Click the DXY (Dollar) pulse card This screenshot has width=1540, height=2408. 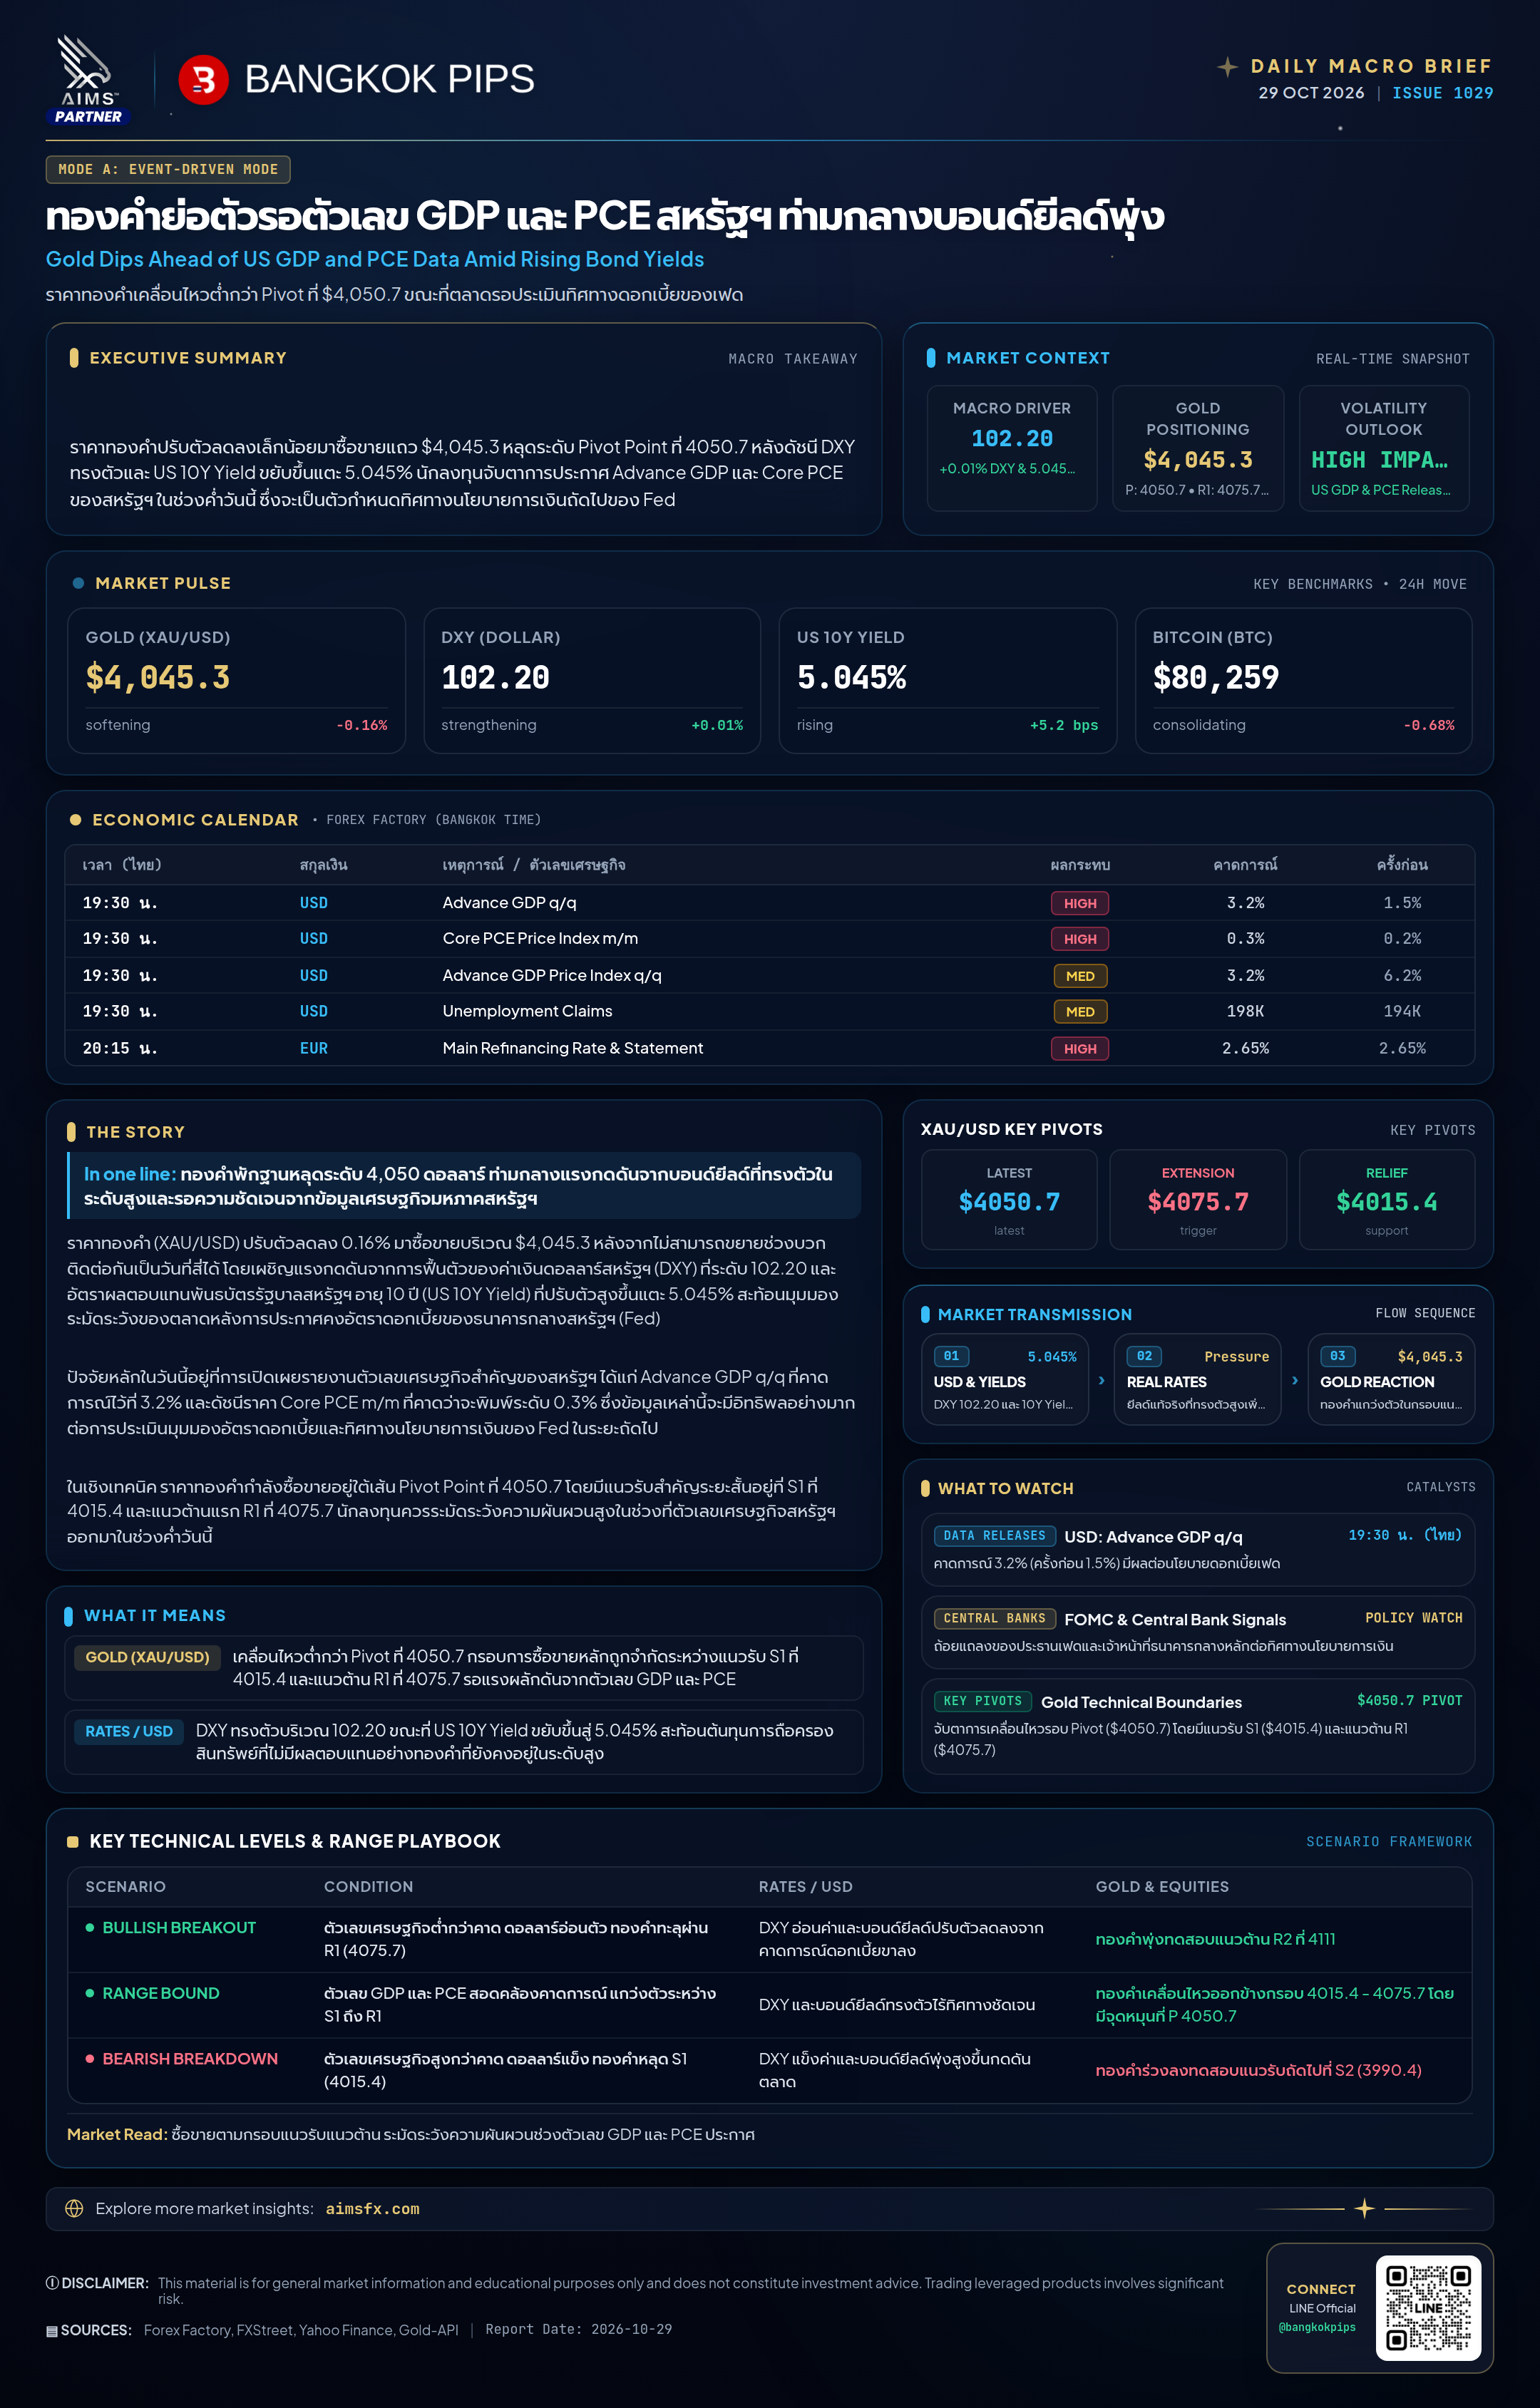pyautogui.click(x=592, y=680)
